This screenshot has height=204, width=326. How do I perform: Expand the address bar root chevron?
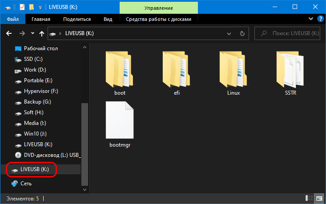(x=60, y=33)
